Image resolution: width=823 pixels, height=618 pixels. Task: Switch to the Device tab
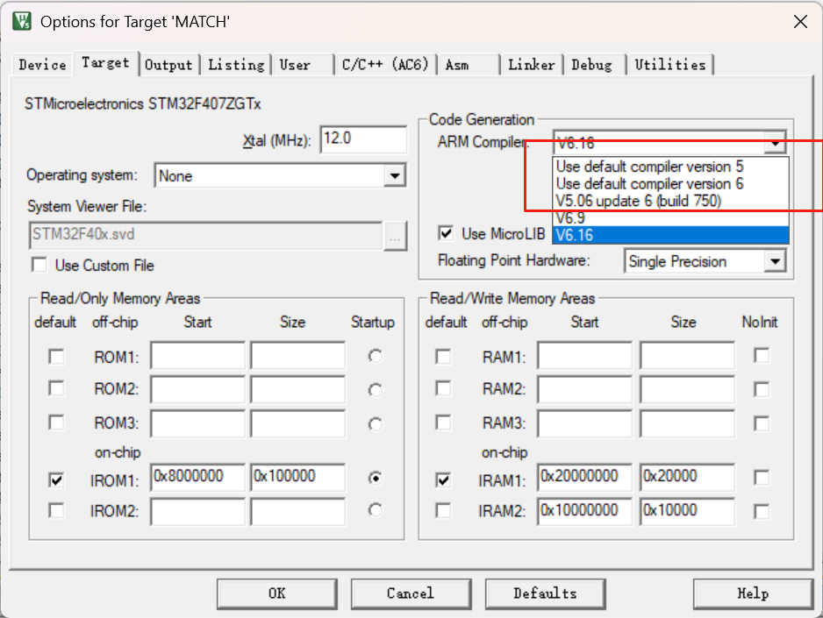click(42, 65)
